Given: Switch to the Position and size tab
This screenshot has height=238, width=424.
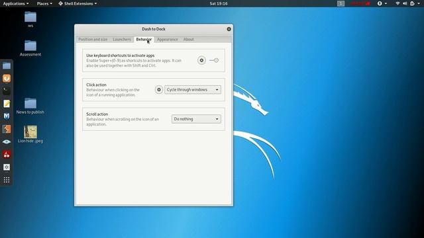Looking at the screenshot, I should 93,40.
